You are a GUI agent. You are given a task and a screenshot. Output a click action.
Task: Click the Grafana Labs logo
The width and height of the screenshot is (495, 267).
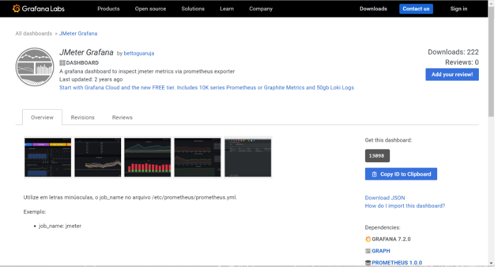pyautogui.click(x=38, y=8)
